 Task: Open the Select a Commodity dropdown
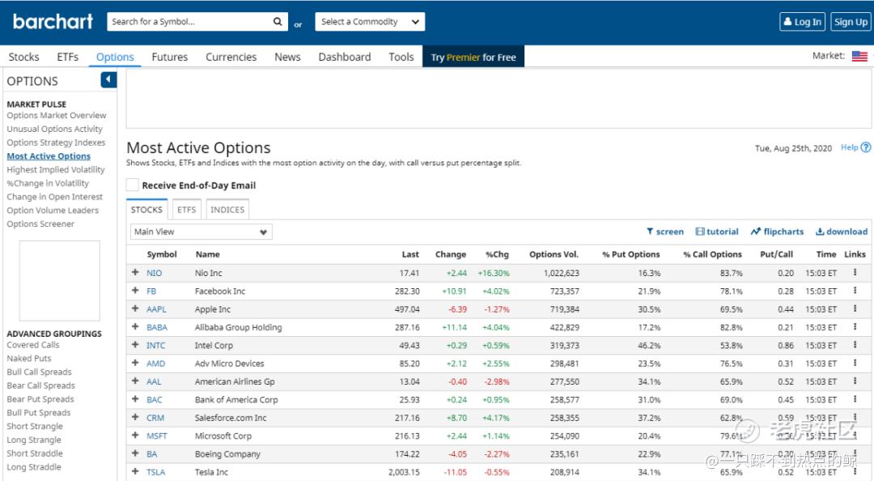370,22
